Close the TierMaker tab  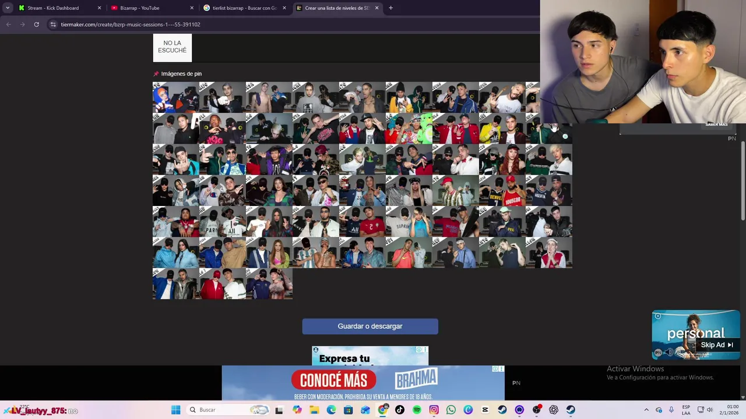pyautogui.click(x=376, y=8)
